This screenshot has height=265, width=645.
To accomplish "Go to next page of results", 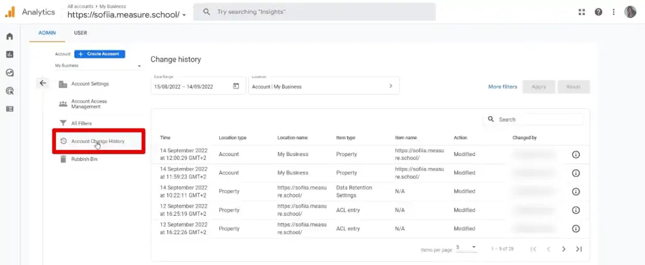I will click(564, 249).
